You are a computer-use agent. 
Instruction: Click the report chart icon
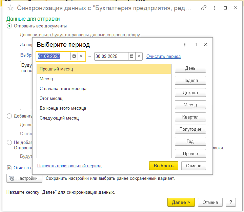[9, 168]
